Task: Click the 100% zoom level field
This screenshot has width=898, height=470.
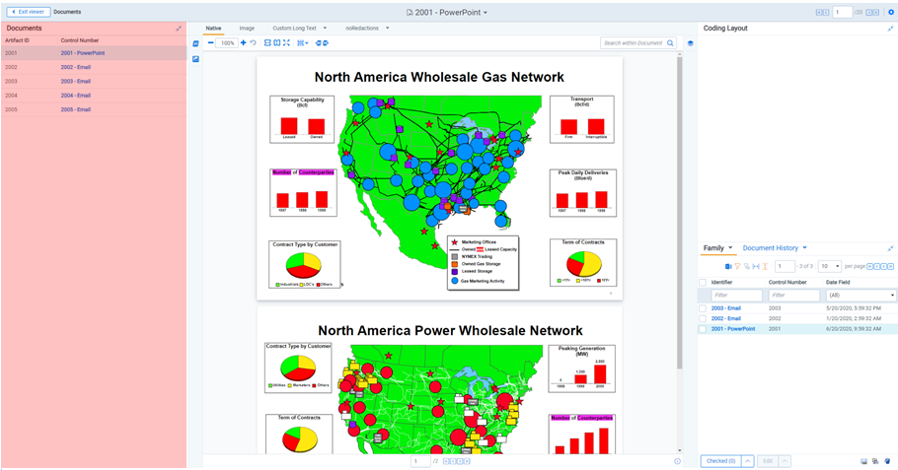Action: click(227, 43)
